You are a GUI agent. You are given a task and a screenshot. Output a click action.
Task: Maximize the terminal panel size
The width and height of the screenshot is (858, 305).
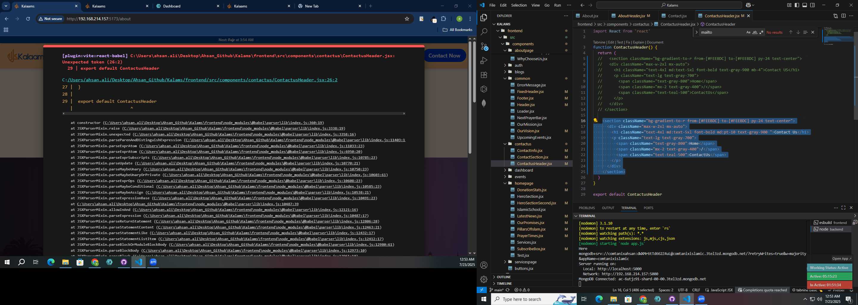843,208
